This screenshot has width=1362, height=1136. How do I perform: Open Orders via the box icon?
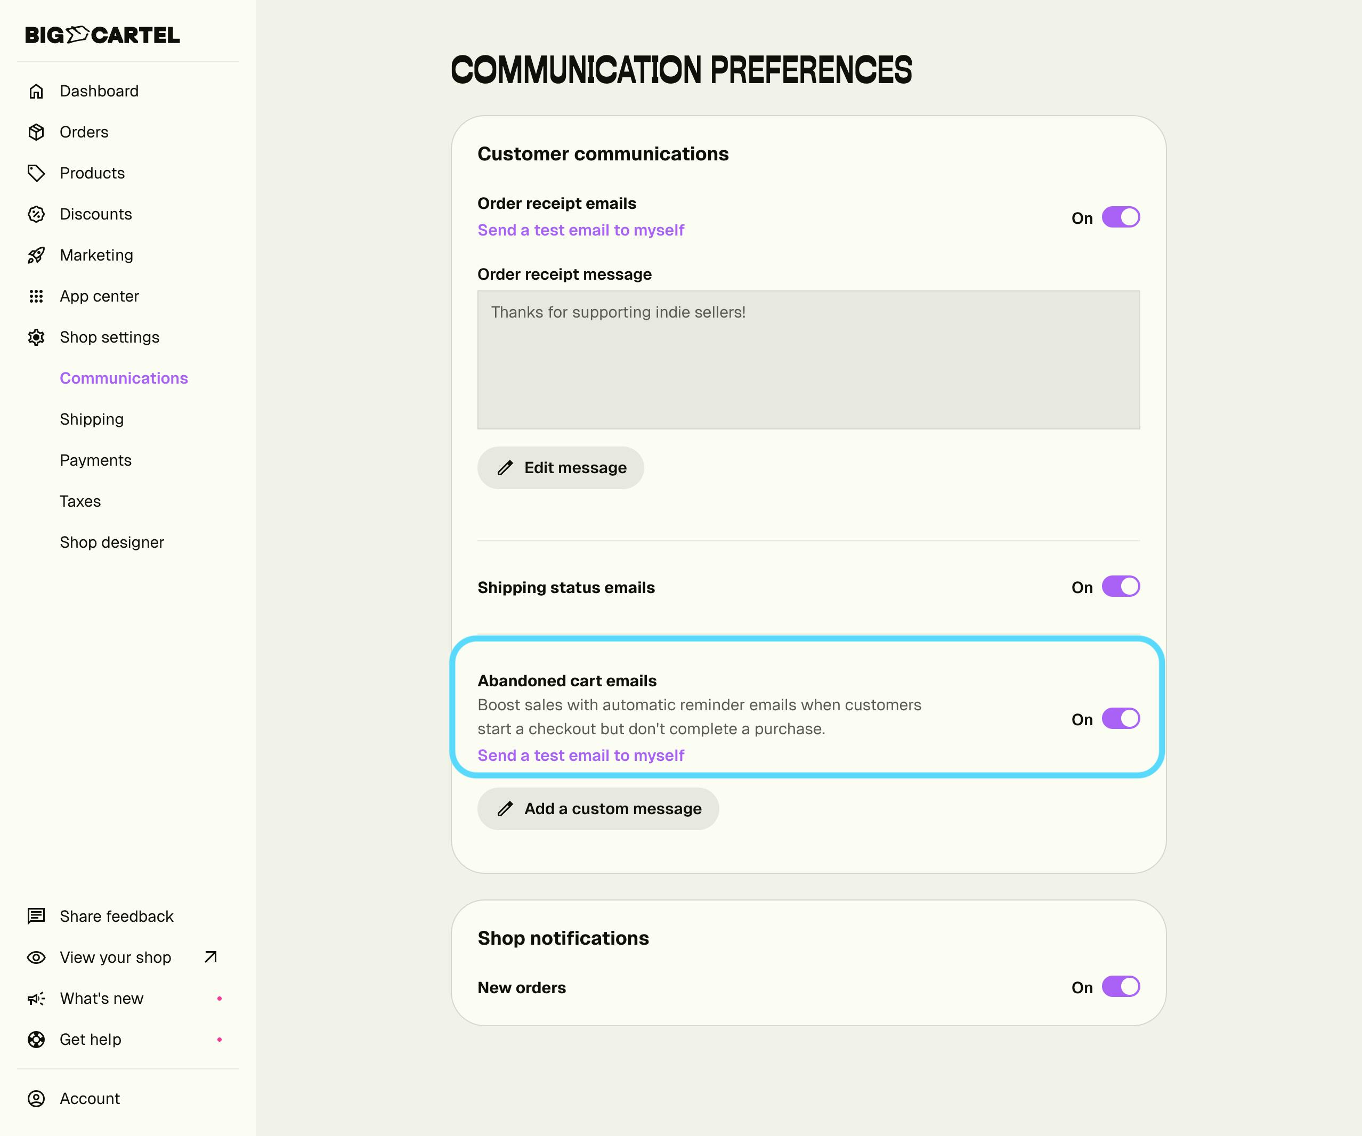36,132
